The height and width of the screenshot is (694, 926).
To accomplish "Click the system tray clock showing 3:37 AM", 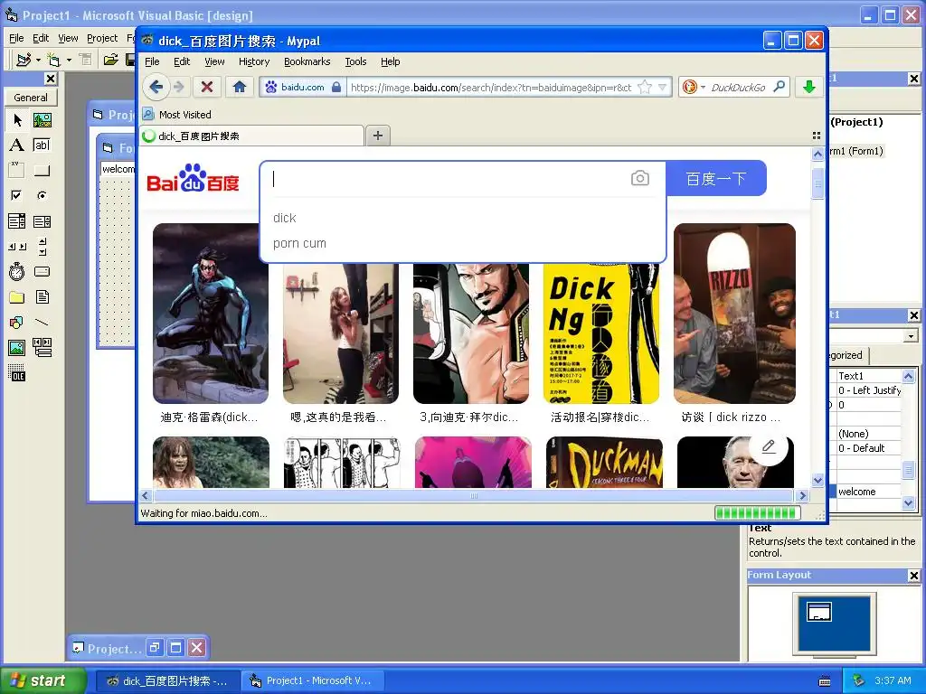I will (893, 680).
